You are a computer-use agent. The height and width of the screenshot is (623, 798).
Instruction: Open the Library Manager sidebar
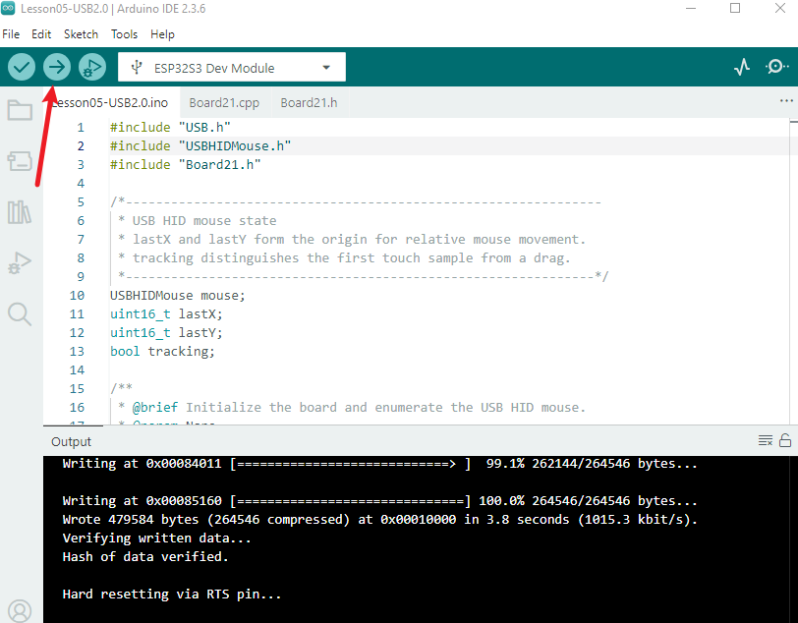click(20, 211)
